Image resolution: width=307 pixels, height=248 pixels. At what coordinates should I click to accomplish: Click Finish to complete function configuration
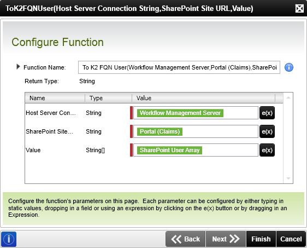coord(261,239)
